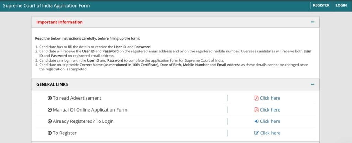Viewport: 352px width, 143px height.
Task: Click the PDF icon for the Advertisement link
Action: pyautogui.click(x=256, y=98)
